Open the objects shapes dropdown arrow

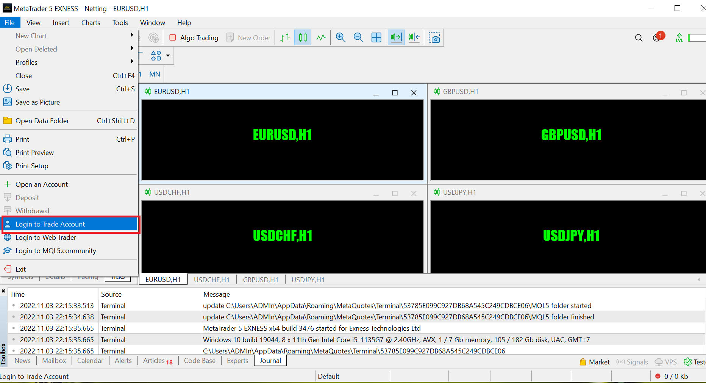point(168,56)
